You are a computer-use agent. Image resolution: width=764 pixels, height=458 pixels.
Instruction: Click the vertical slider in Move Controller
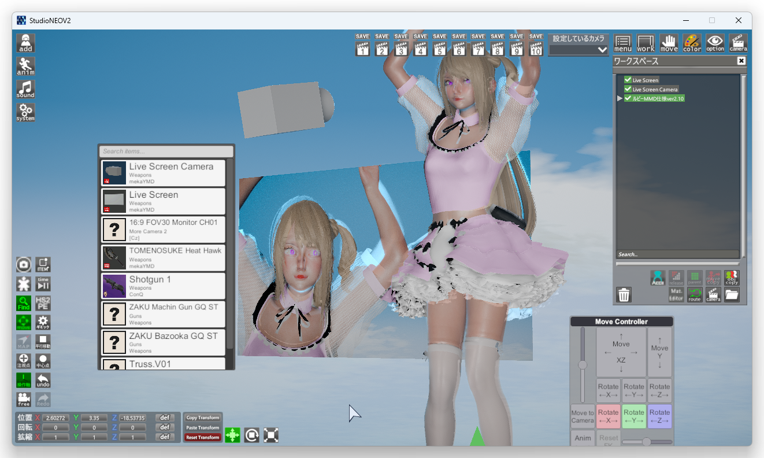tap(583, 365)
